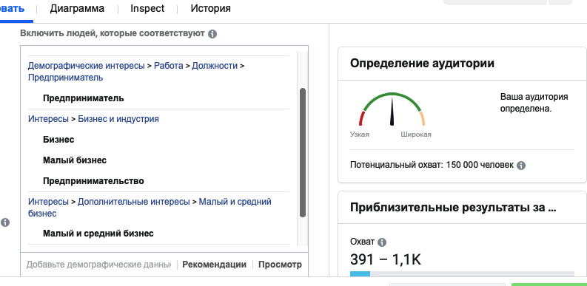Open the Должности breadcrumb link
Viewport: 587px width, 286px height.
pyautogui.click(x=215, y=66)
